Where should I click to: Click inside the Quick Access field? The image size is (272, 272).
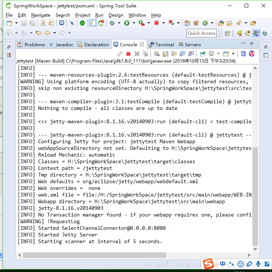tap(202, 33)
